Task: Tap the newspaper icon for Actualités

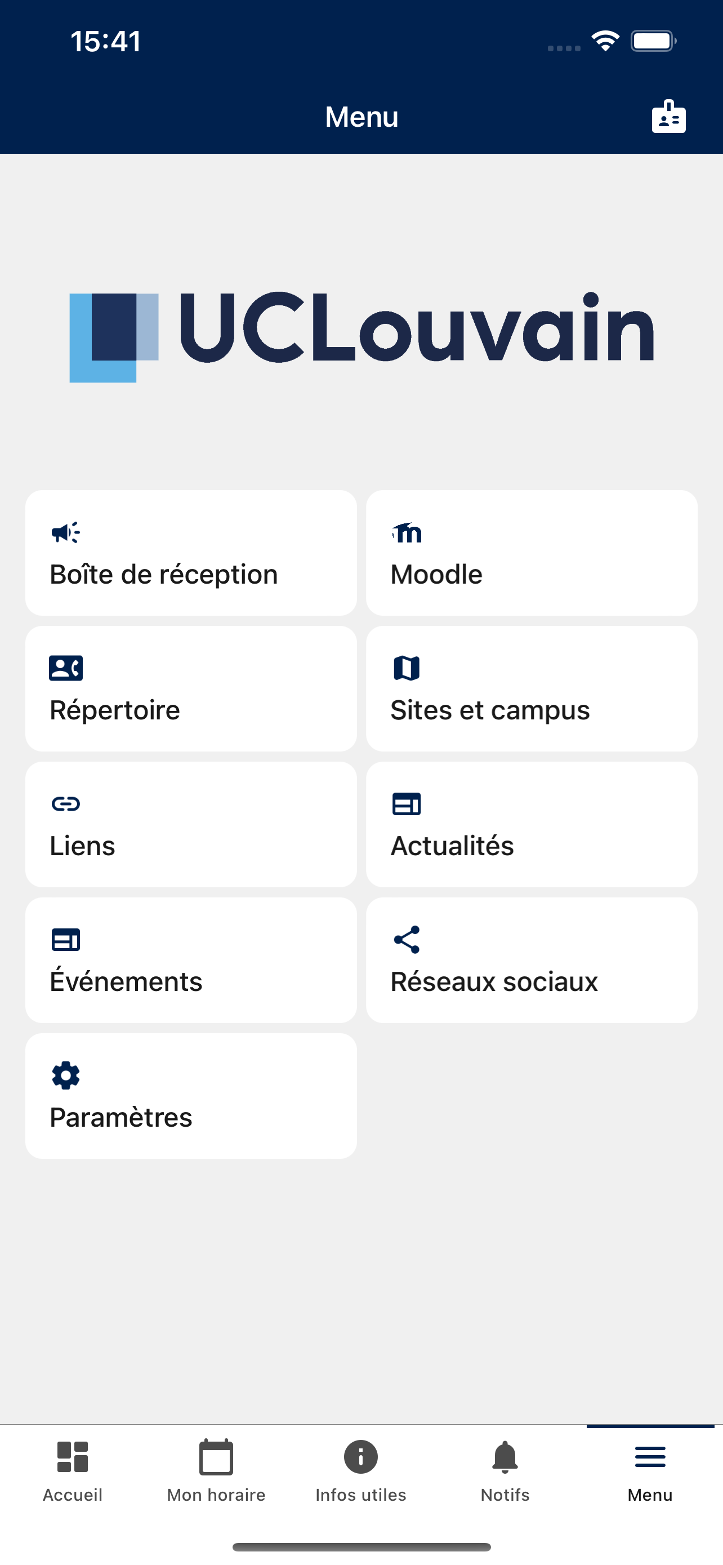Action: [x=407, y=804]
